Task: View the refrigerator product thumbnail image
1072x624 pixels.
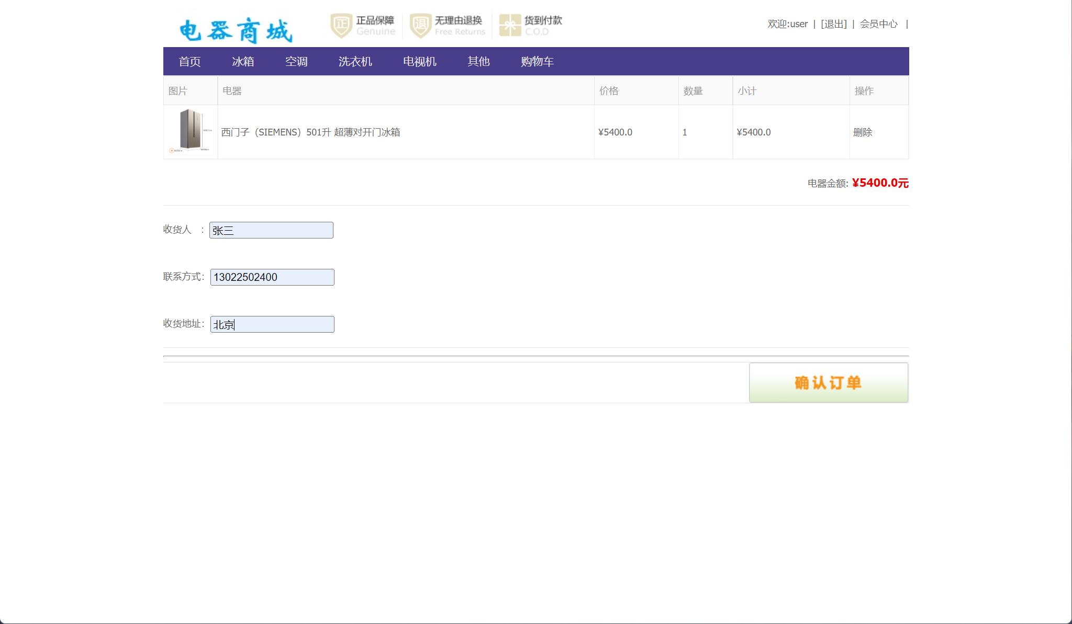Action: point(190,132)
